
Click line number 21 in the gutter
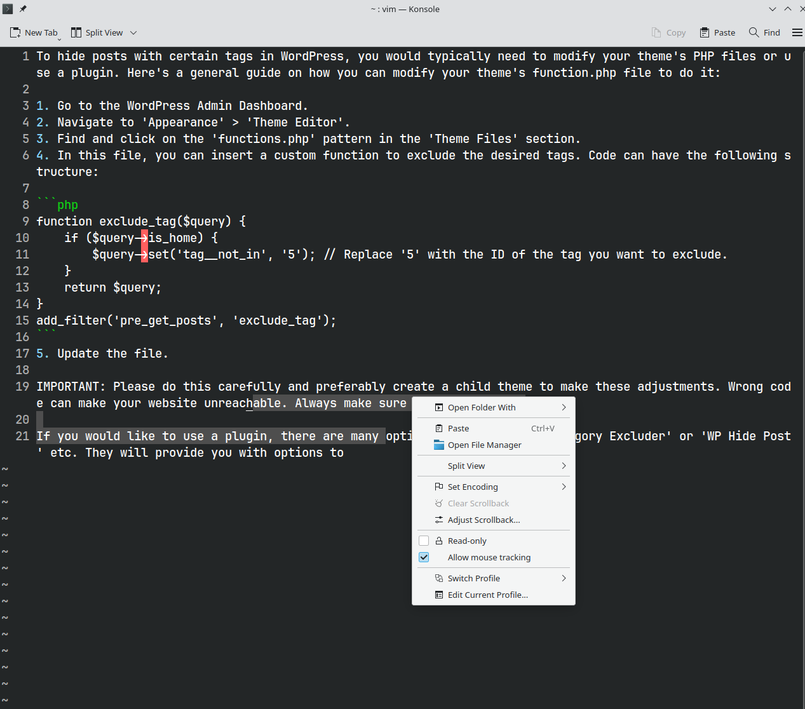click(22, 436)
